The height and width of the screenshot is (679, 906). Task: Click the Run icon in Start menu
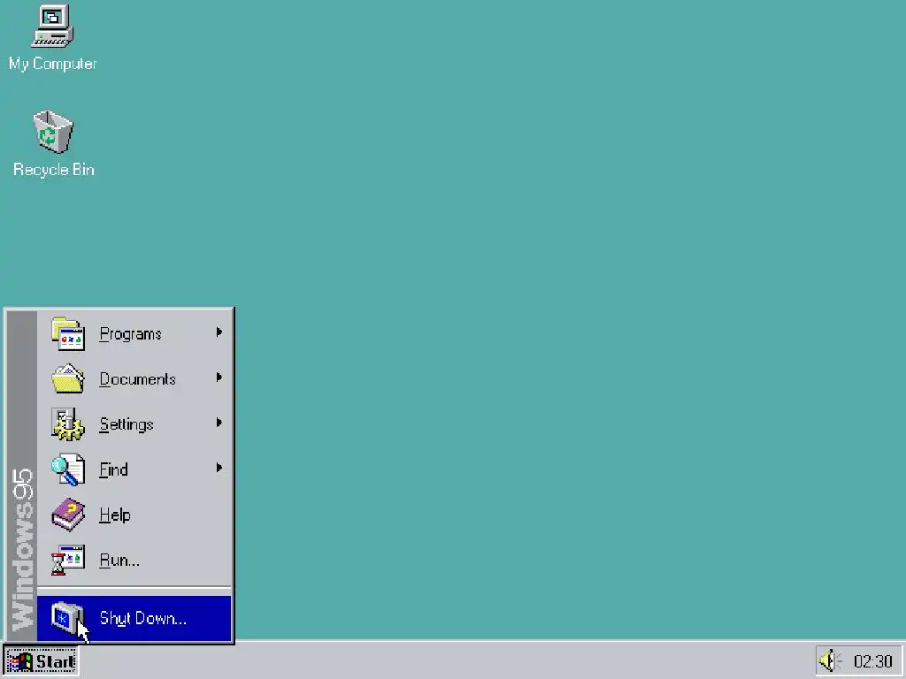tap(68, 560)
